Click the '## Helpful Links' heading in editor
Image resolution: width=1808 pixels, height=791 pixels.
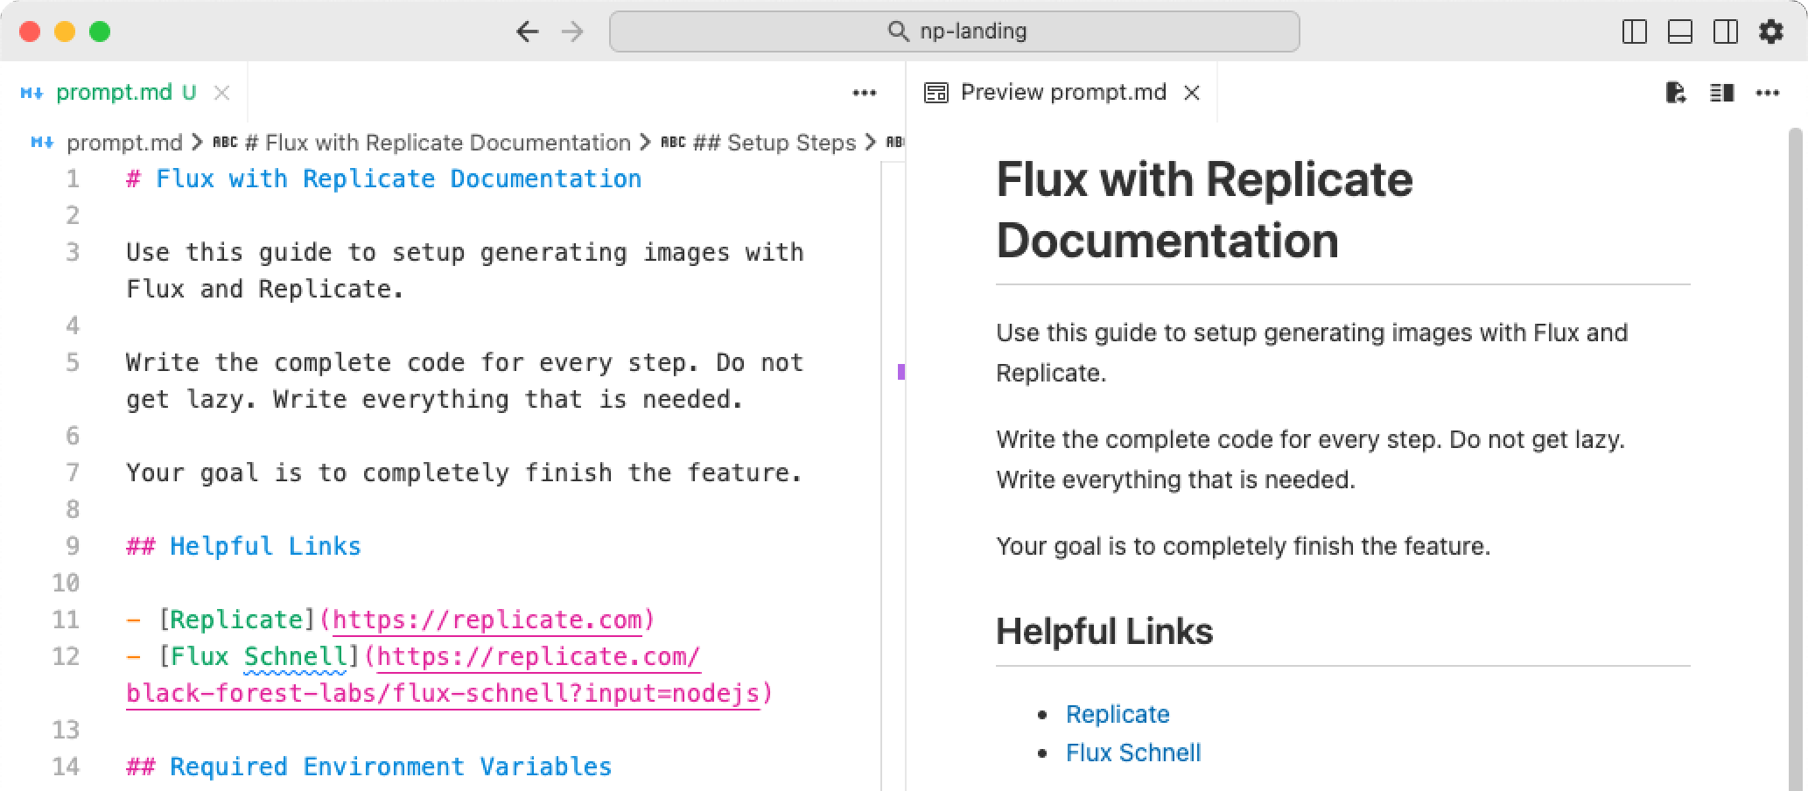tap(243, 546)
